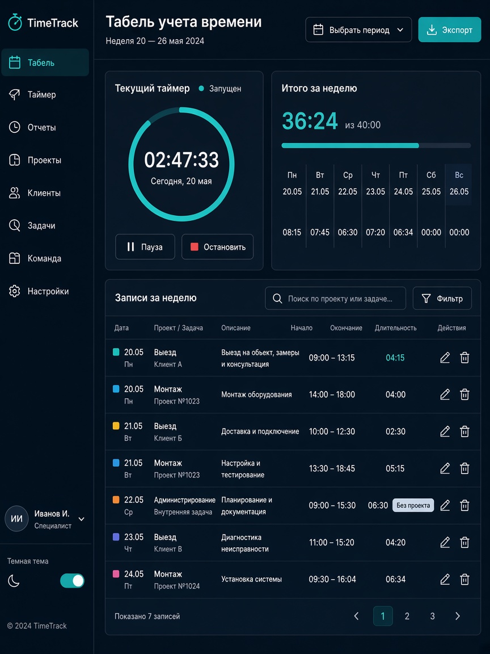Edit the Доставка и подключение entry
The height and width of the screenshot is (654, 490).
[445, 431]
